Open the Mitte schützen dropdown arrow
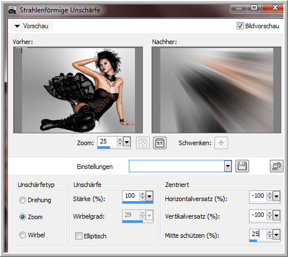This screenshot has height=257, width=288. (276, 234)
